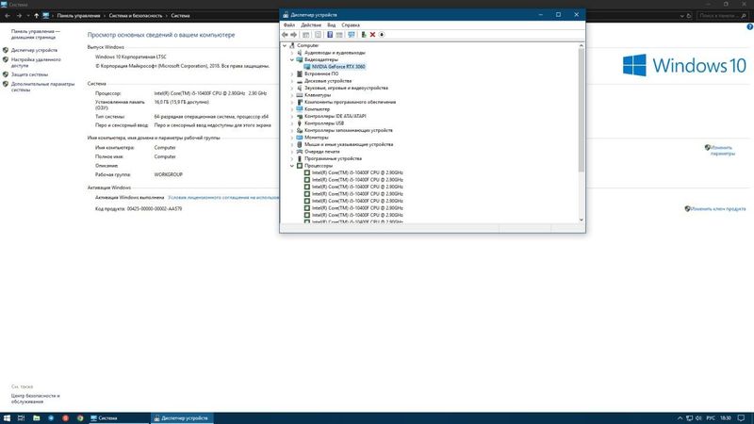This screenshot has height=424, width=754.
Task: Click the Properties toolbar icon next to console tree
Action: pyautogui.click(x=318, y=35)
